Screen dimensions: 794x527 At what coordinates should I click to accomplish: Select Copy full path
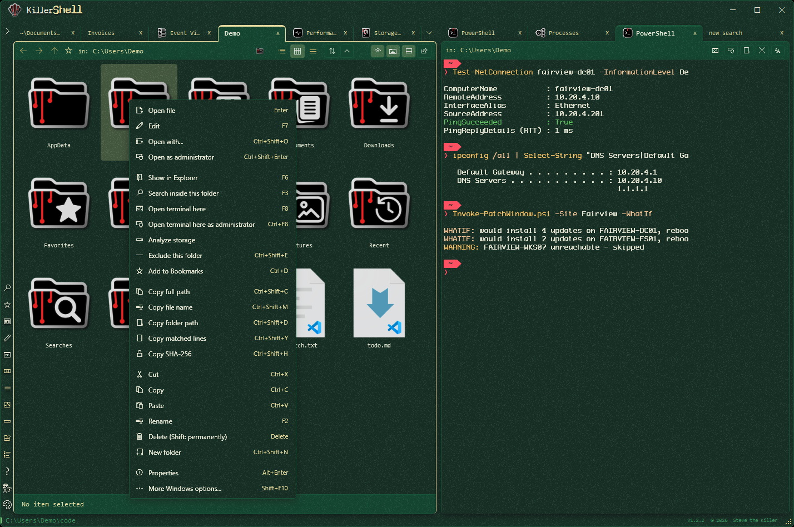pyautogui.click(x=212, y=291)
